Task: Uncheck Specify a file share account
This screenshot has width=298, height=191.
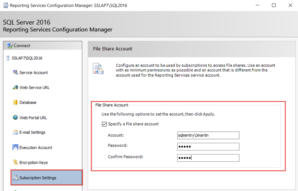Action: click(104, 124)
